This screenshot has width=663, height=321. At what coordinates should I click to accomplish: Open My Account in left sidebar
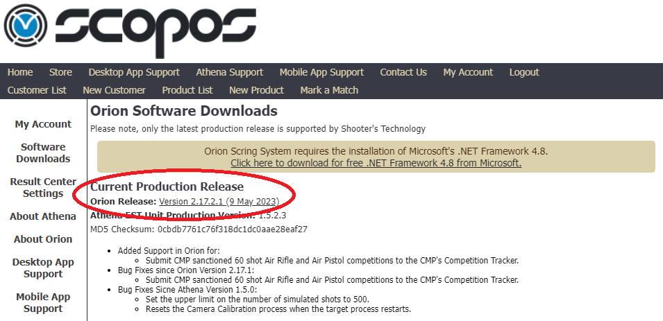[x=43, y=124]
